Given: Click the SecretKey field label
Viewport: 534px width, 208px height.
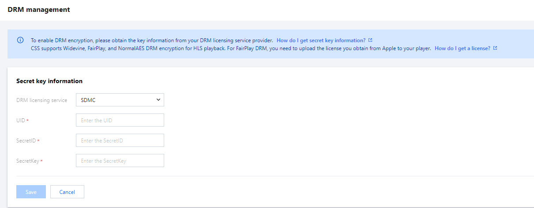Looking at the screenshot, I should 27,161.
